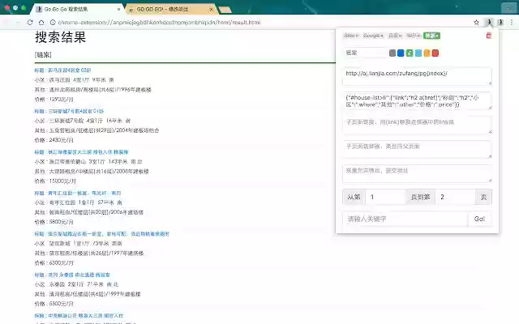Click the 其他 row mentioning 共16层
The width and height of the screenshot is (519, 324).
pyautogui.click(x=92, y=171)
